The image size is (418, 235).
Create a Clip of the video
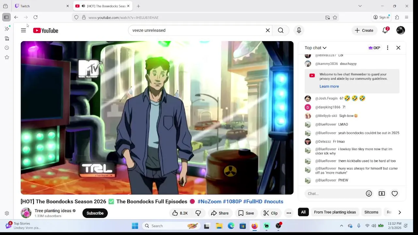[x=271, y=213]
